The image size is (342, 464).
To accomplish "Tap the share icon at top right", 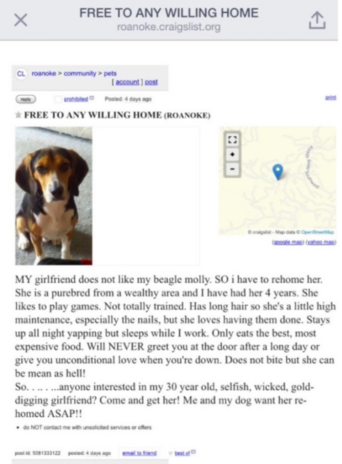I will click(318, 20).
